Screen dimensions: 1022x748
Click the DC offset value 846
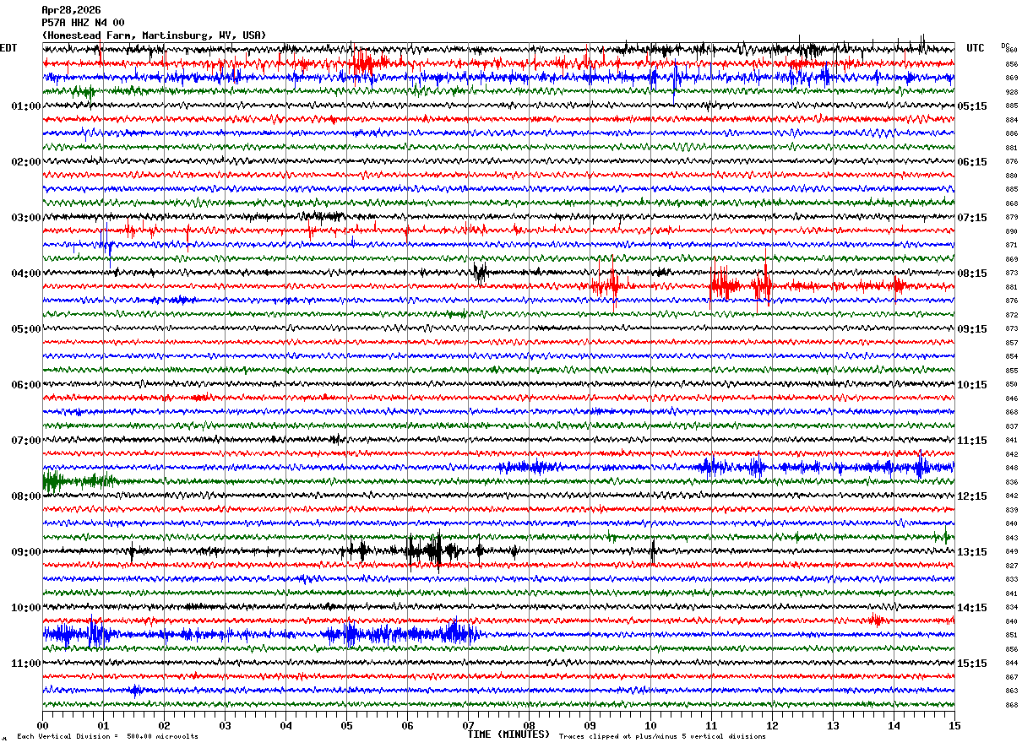1011,398
